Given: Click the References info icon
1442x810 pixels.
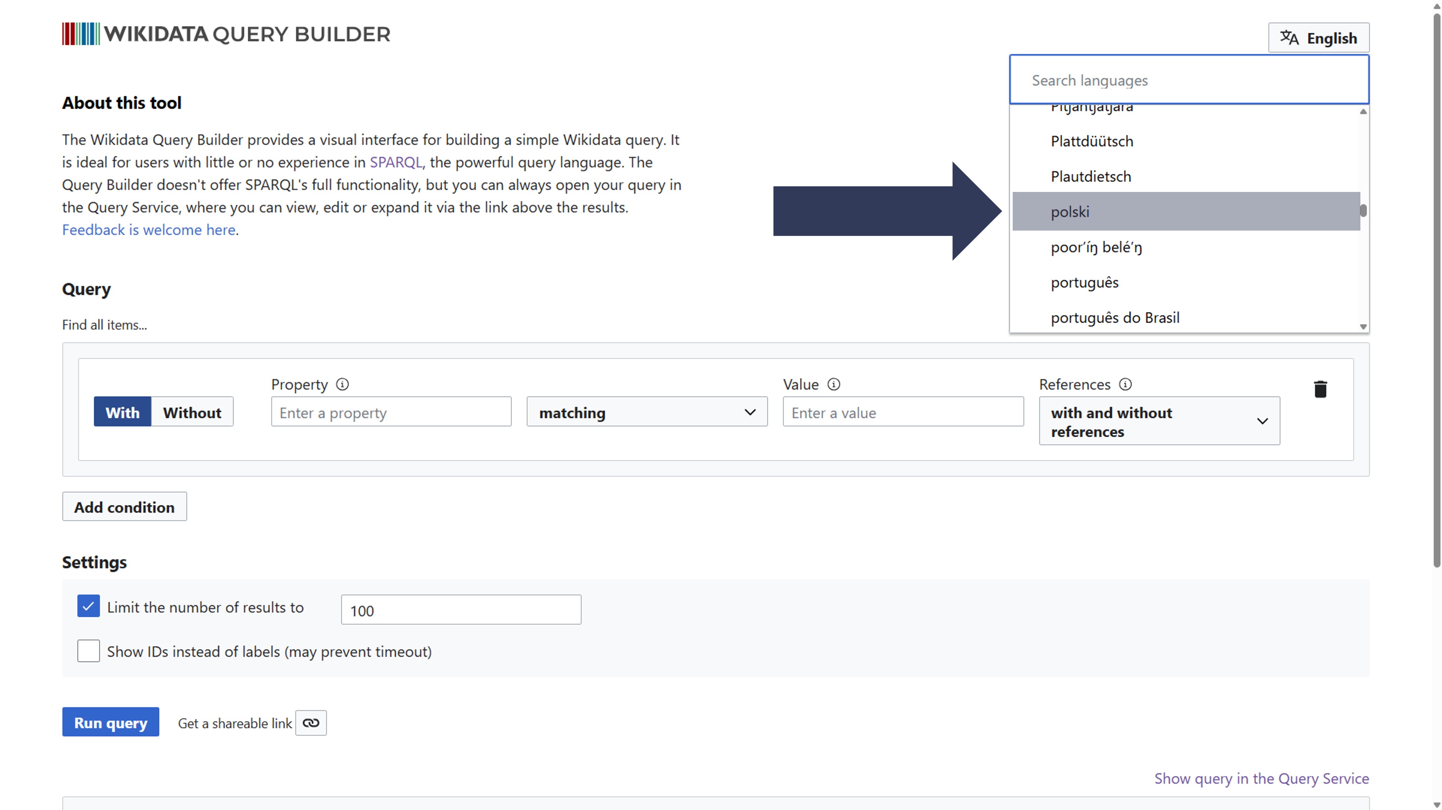Looking at the screenshot, I should [x=1125, y=384].
